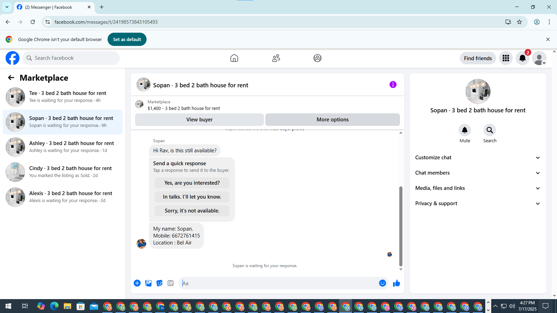557x313 pixels.
Task: Open Cindy's conversation marked Sold
Action: (x=63, y=172)
